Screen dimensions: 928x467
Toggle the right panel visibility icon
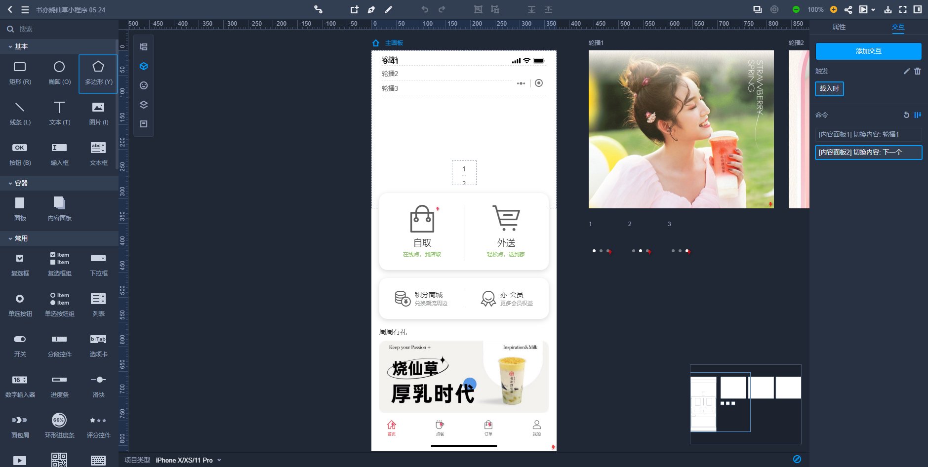(x=918, y=9)
